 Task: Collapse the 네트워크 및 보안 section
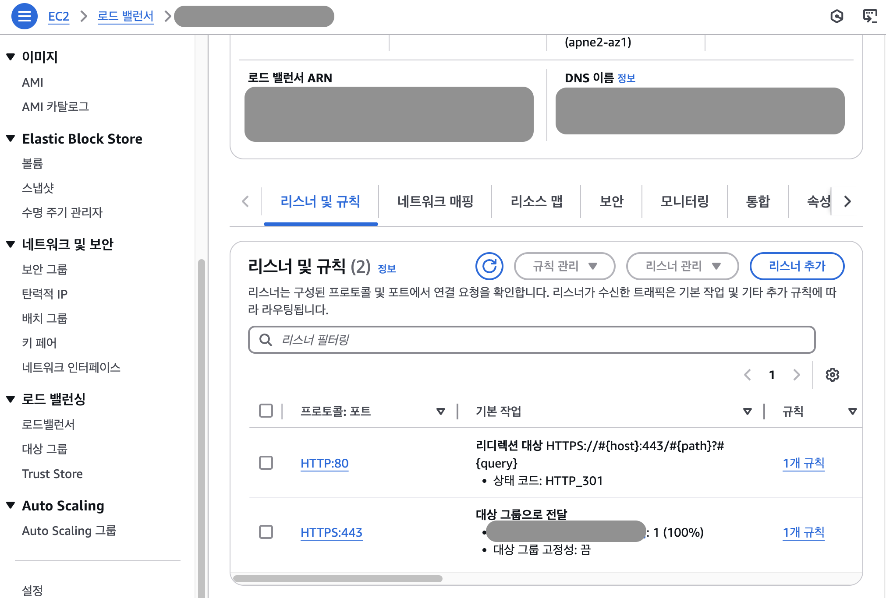point(11,244)
